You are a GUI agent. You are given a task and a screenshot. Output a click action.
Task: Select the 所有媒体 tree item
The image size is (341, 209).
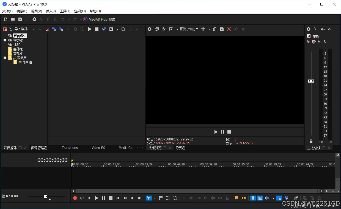pyautogui.click(x=20, y=36)
